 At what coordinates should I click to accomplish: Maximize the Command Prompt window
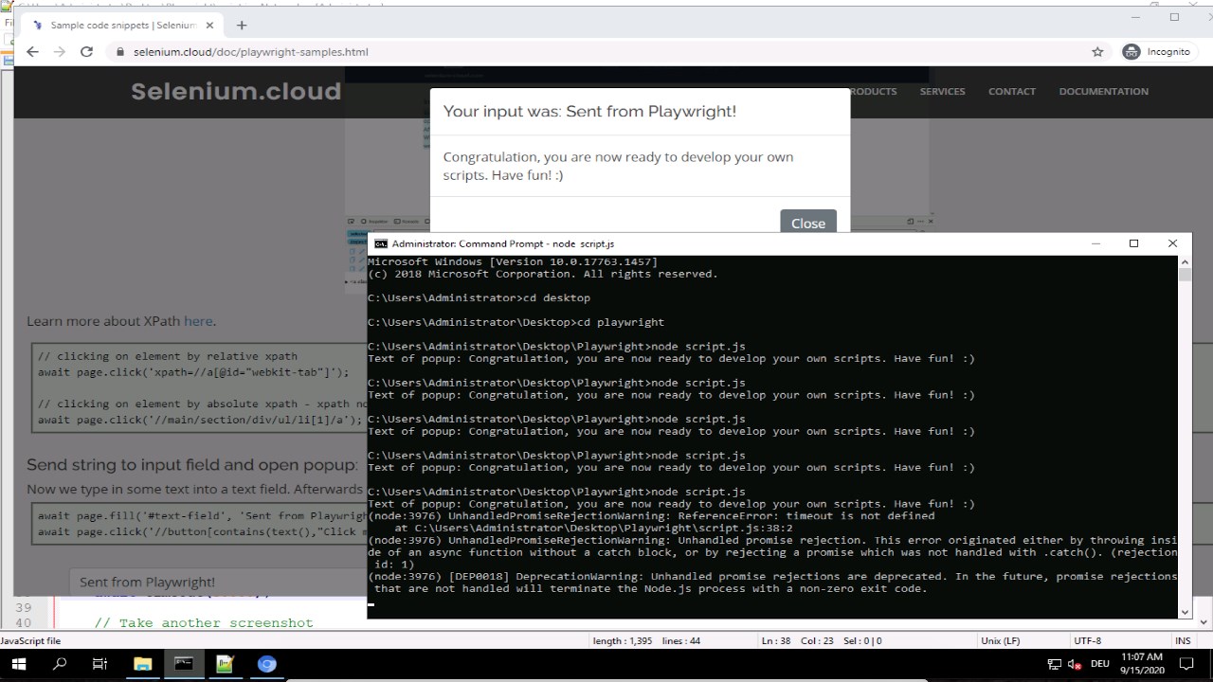(x=1133, y=243)
